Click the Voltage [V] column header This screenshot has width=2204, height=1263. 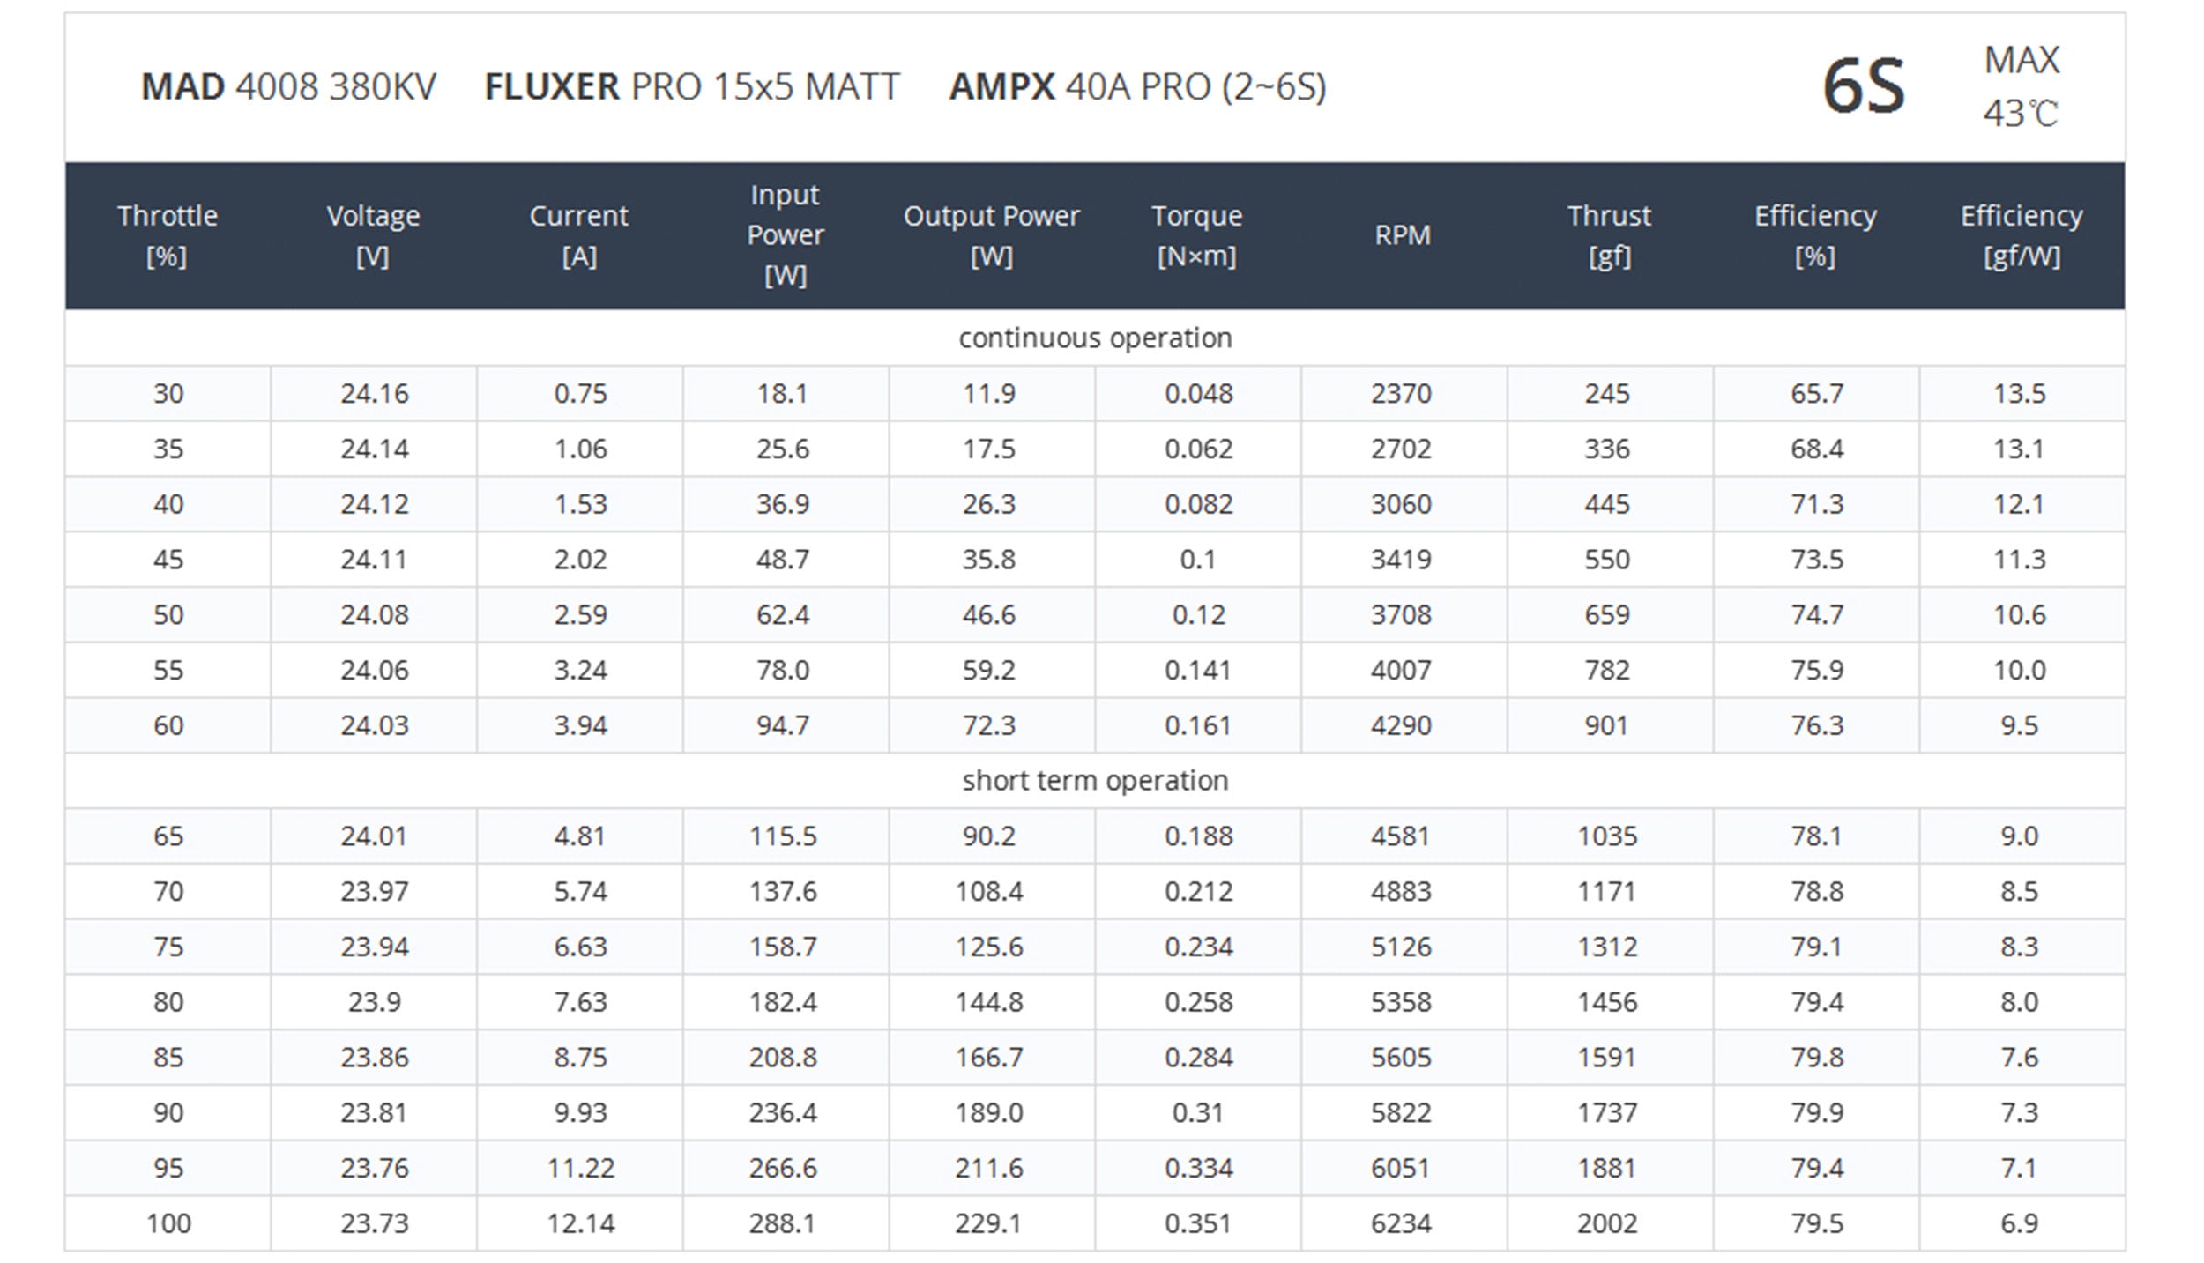coord(374,235)
